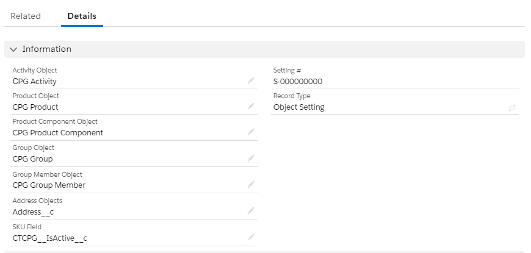Click the CPG Product field value
Image resolution: width=531 pixels, height=253 pixels.
(x=35, y=107)
